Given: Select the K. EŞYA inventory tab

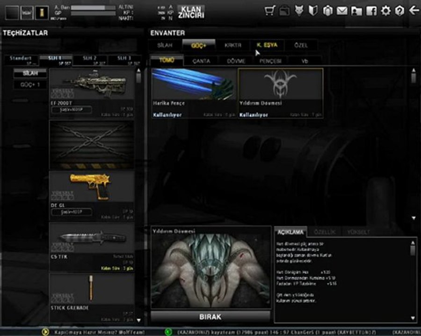Looking at the screenshot, I should [x=267, y=45].
